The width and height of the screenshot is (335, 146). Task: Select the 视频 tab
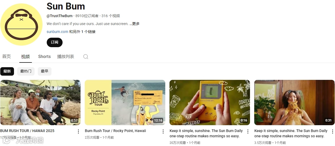pyautogui.click(x=26, y=56)
